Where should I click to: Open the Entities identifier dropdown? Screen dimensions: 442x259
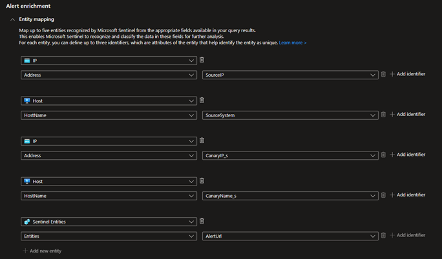point(109,236)
